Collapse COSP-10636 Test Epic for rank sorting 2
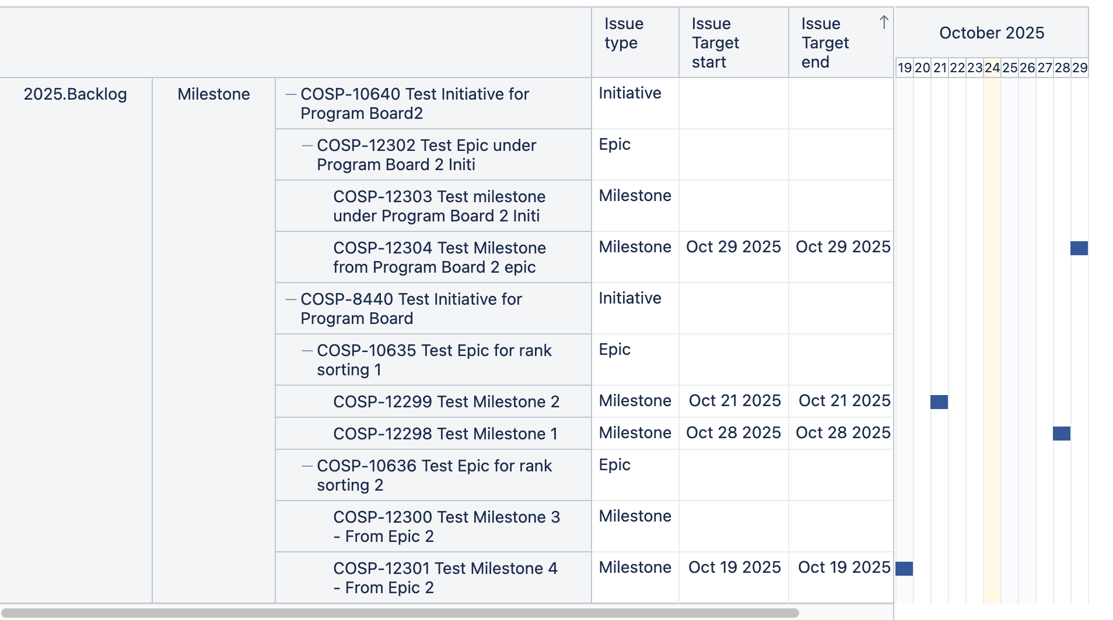Image resolution: width=1113 pixels, height=620 pixels. pyautogui.click(x=307, y=466)
